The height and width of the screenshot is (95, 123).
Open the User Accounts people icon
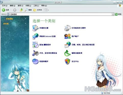click(68, 36)
